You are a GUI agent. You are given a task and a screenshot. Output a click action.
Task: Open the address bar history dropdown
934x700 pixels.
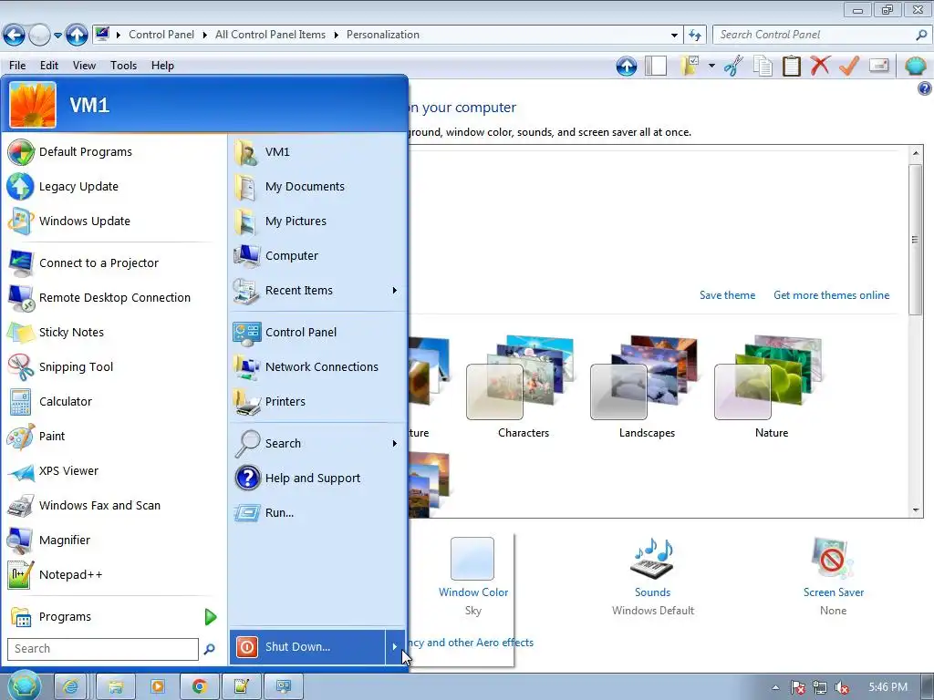point(674,36)
